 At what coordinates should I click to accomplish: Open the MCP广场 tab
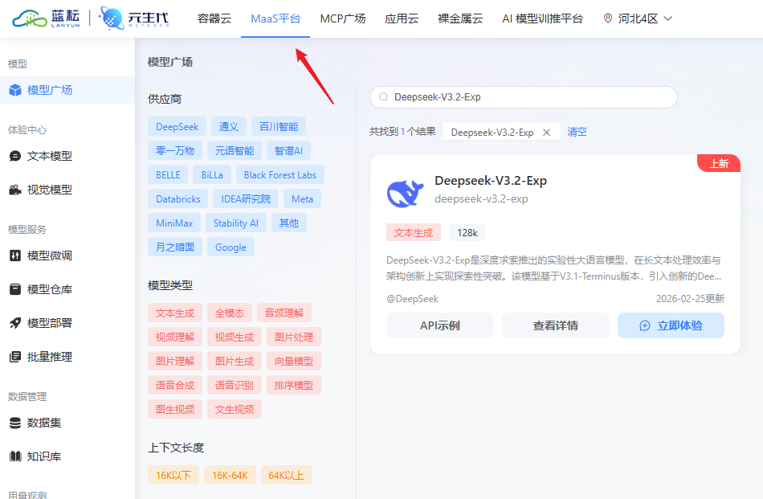pyautogui.click(x=343, y=18)
